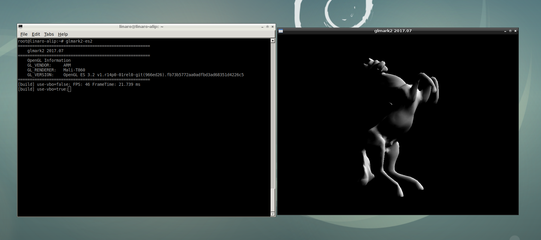Open the Help menu in terminal
This screenshot has width=541, height=240.
pos(63,34)
